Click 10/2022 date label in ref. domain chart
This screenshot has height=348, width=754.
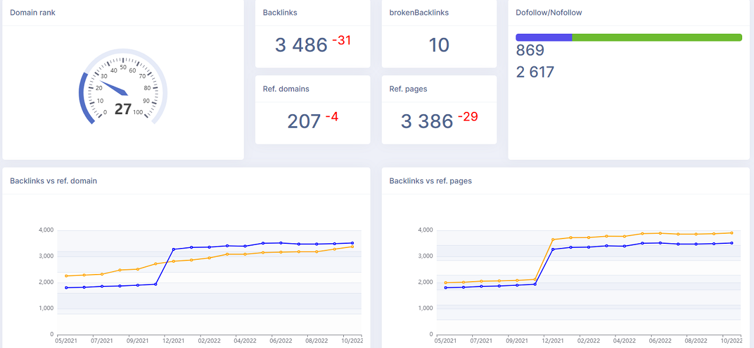[x=352, y=341]
